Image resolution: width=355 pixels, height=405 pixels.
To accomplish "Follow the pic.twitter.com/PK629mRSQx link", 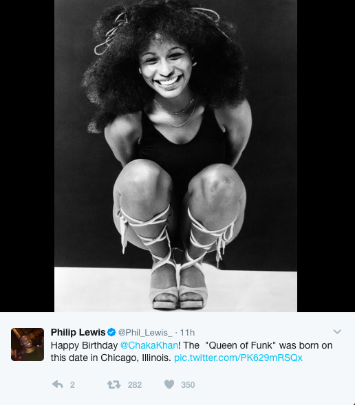I will [x=238, y=358].
